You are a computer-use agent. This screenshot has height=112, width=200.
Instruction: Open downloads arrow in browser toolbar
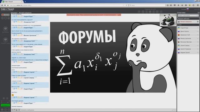[178, 5]
